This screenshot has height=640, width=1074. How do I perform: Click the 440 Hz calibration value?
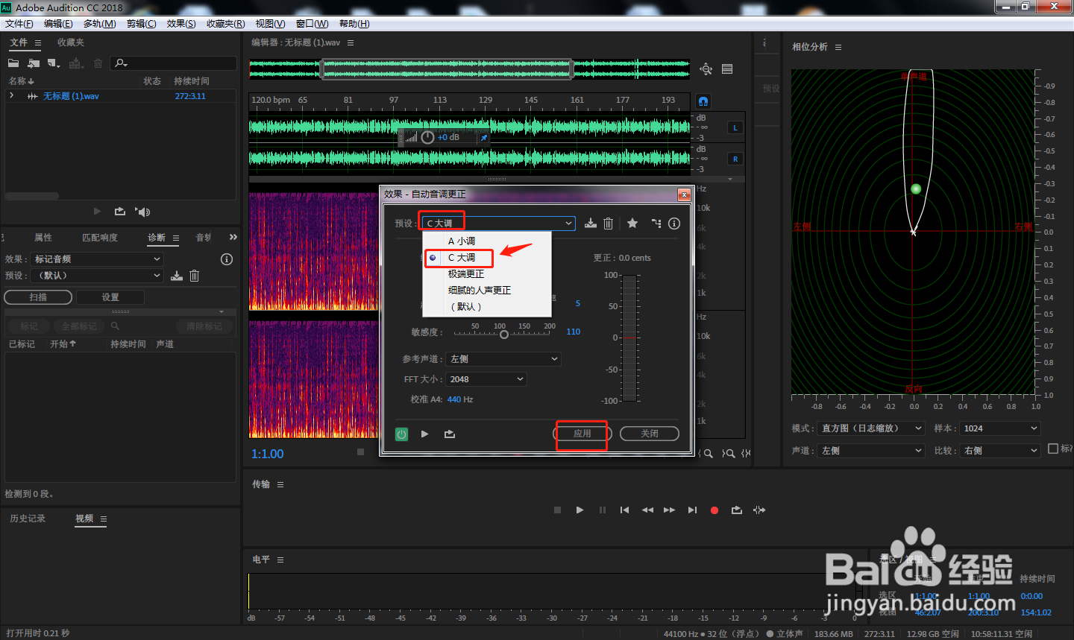pos(460,400)
